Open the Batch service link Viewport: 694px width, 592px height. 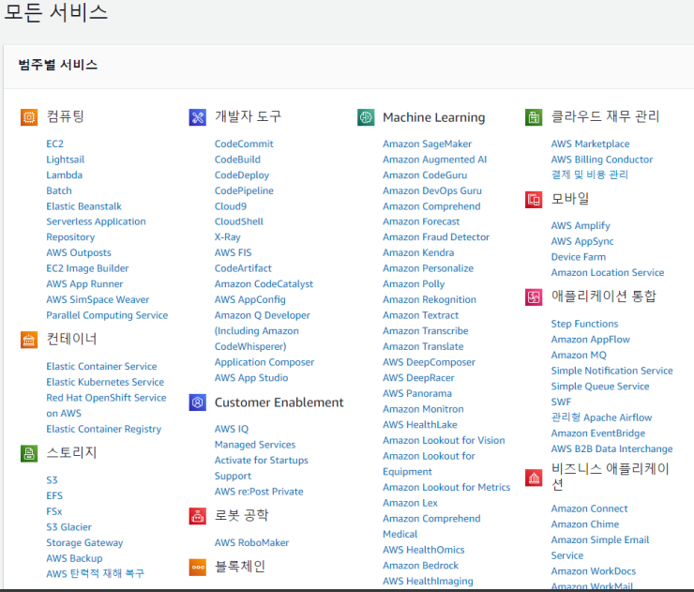click(x=59, y=190)
